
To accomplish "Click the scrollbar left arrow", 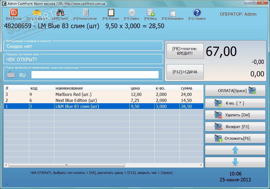I will pos(6,165).
